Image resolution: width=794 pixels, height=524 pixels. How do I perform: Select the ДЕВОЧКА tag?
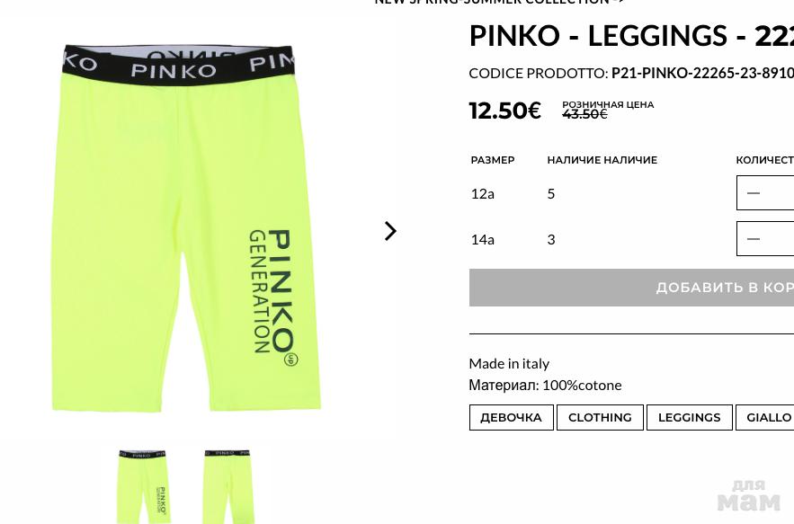point(511,417)
